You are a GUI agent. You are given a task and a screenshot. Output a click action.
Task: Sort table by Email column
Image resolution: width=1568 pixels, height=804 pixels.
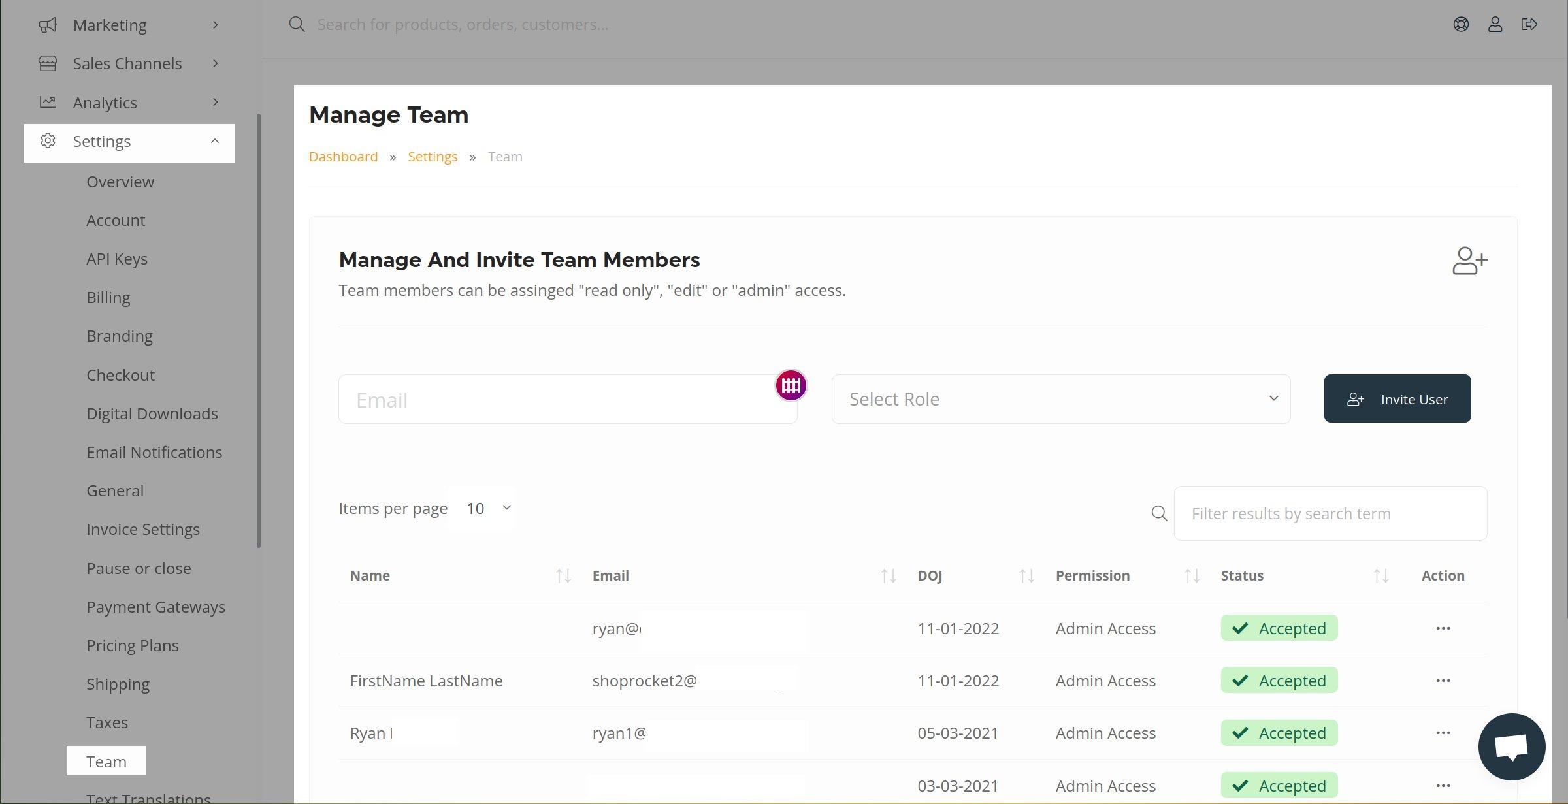888,575
